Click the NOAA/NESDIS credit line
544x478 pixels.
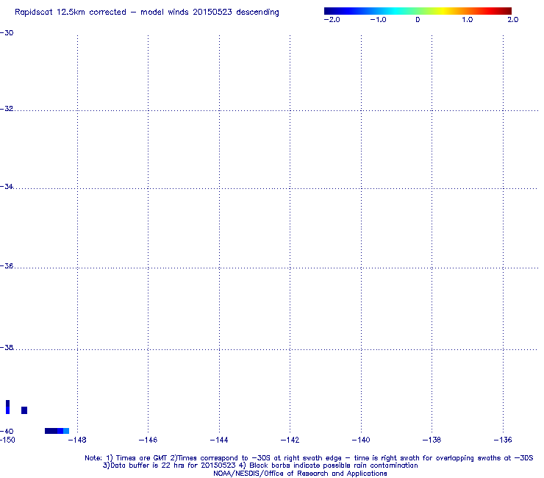pyautogui.click(x=300, y=474)
